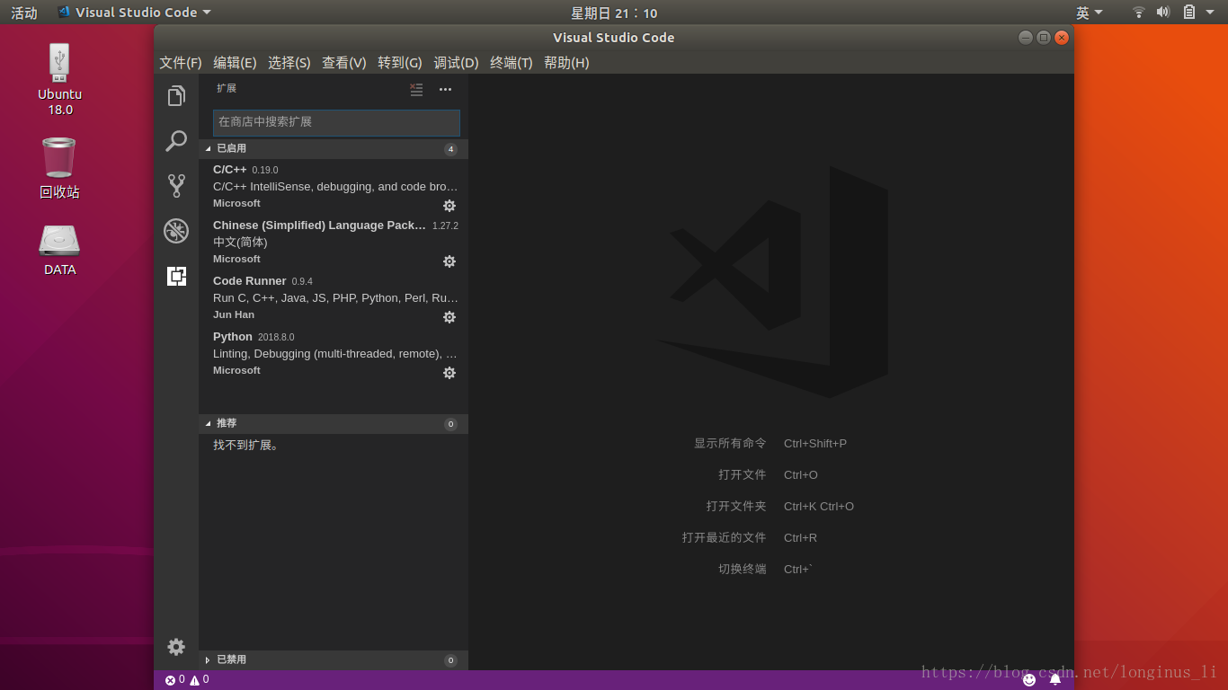The image size is (1228, 690).
Task: Click the 扩展 panel title
Action: (227, 88)
